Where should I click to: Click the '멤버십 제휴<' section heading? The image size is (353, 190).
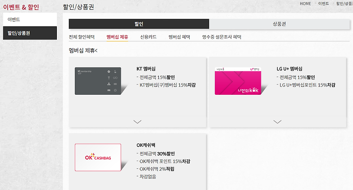coord(83,51)
